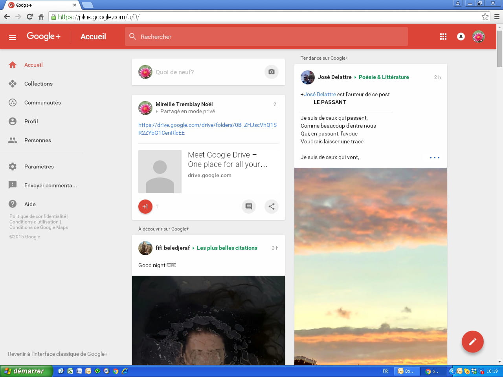Open José Delattre's profile name in header

point(335,77)
